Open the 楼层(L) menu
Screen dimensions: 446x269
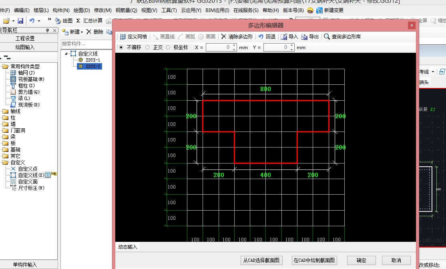41,10
